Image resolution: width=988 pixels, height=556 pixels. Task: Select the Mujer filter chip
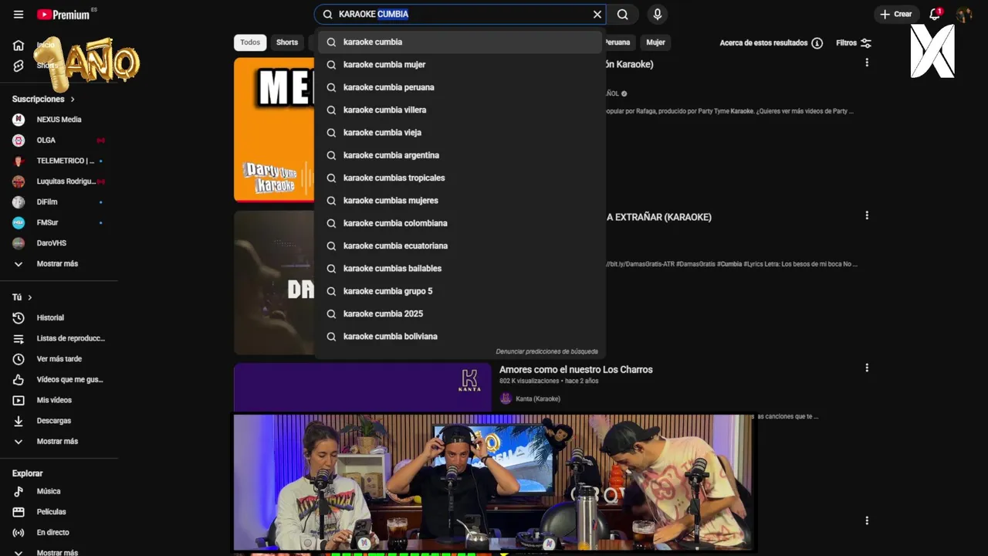click(655, 42)
